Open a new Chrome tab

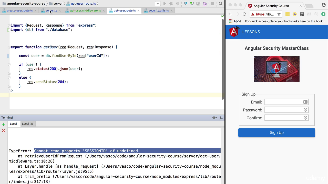point(310,6)
